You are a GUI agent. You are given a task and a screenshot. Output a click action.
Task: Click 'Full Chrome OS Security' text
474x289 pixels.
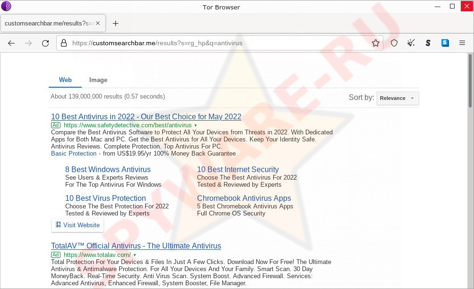pyautogui.click(x=231, y=213)
